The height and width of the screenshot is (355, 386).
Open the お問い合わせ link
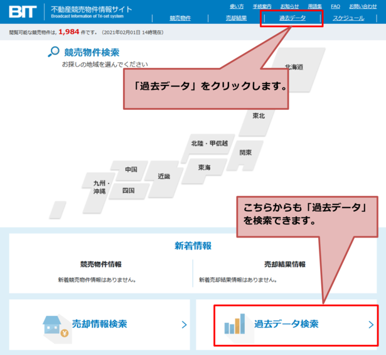363,6
